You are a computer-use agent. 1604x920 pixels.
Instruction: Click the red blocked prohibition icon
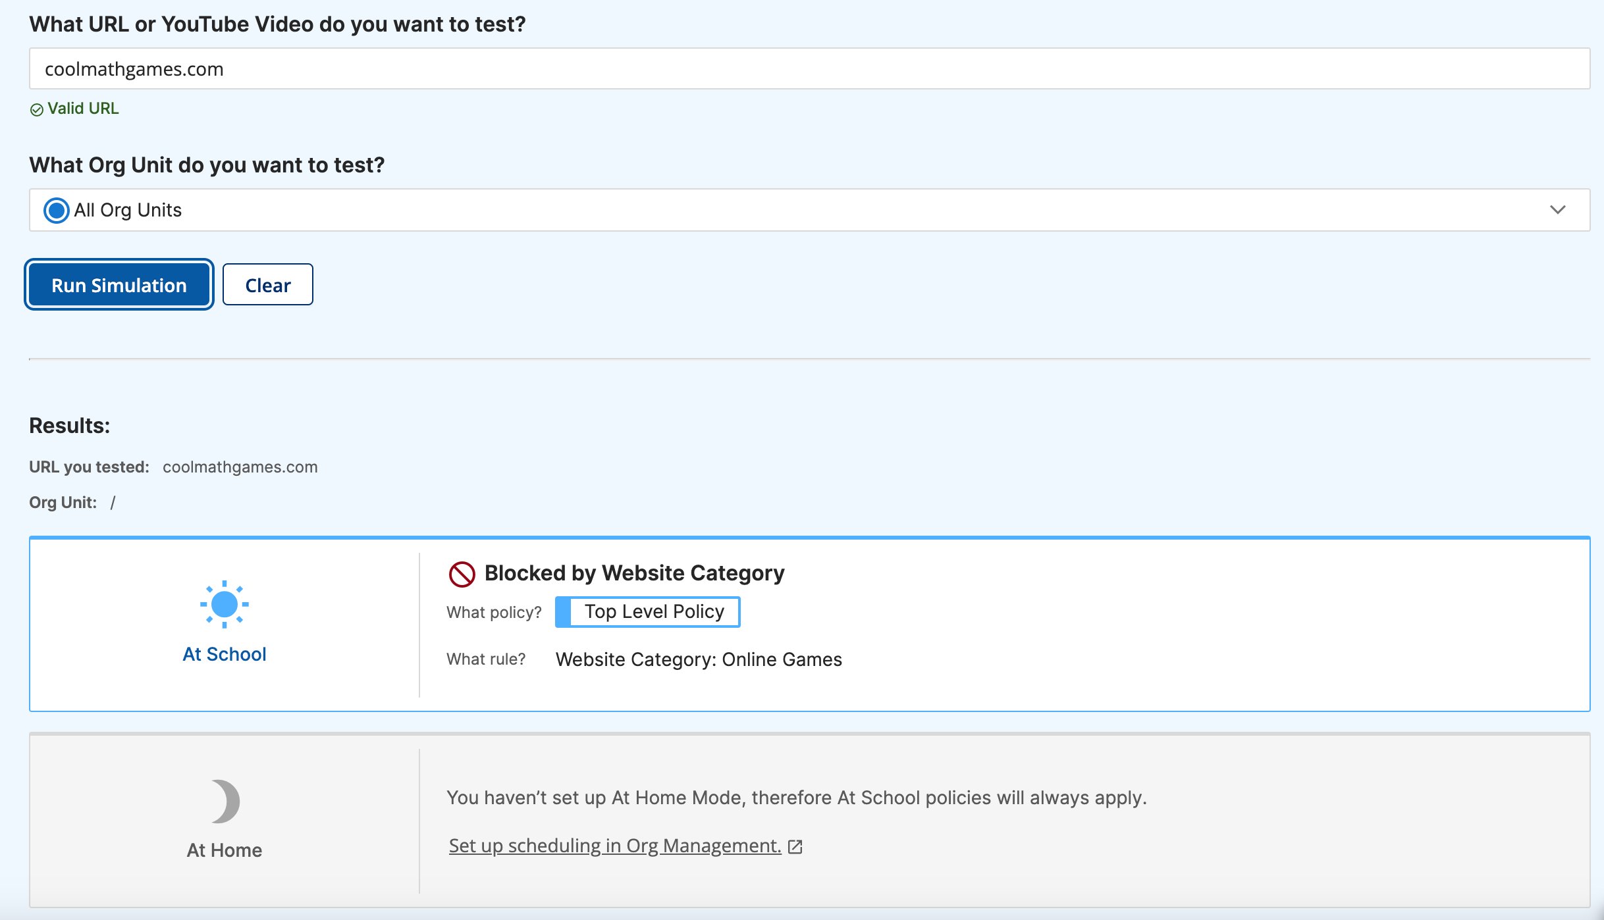click(x=462, y=574)
